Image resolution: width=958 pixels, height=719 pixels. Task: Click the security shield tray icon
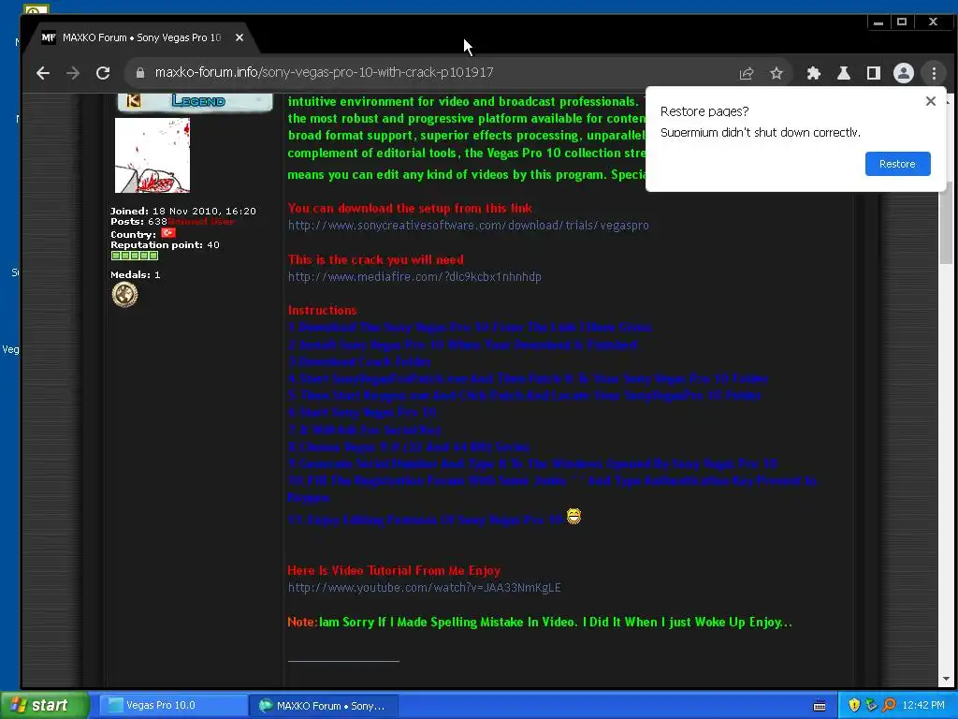(x=854, y=706)
